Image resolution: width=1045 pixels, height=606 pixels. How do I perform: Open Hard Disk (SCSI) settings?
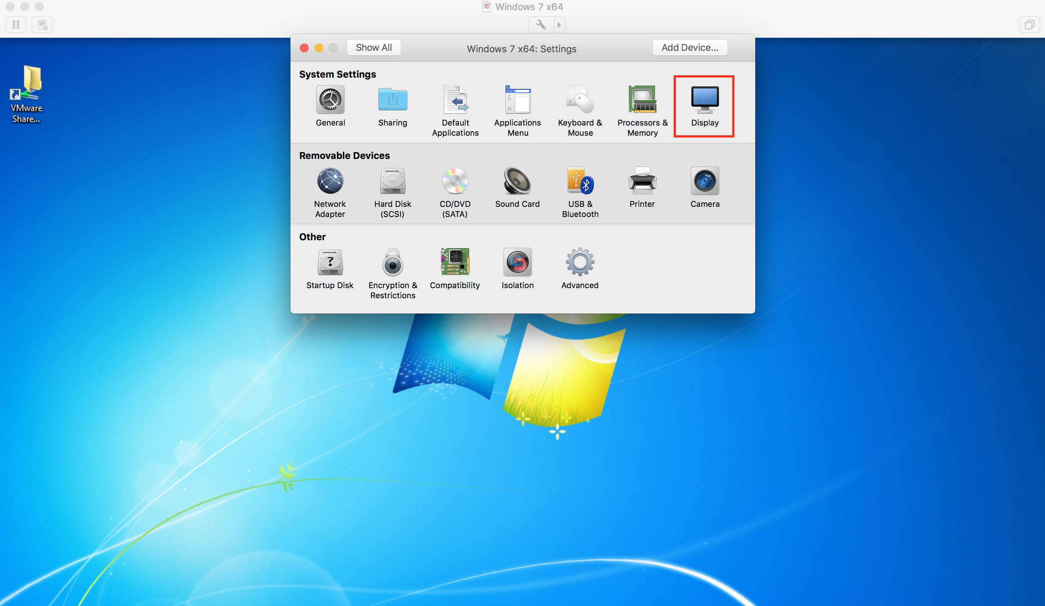click(392, 181)
